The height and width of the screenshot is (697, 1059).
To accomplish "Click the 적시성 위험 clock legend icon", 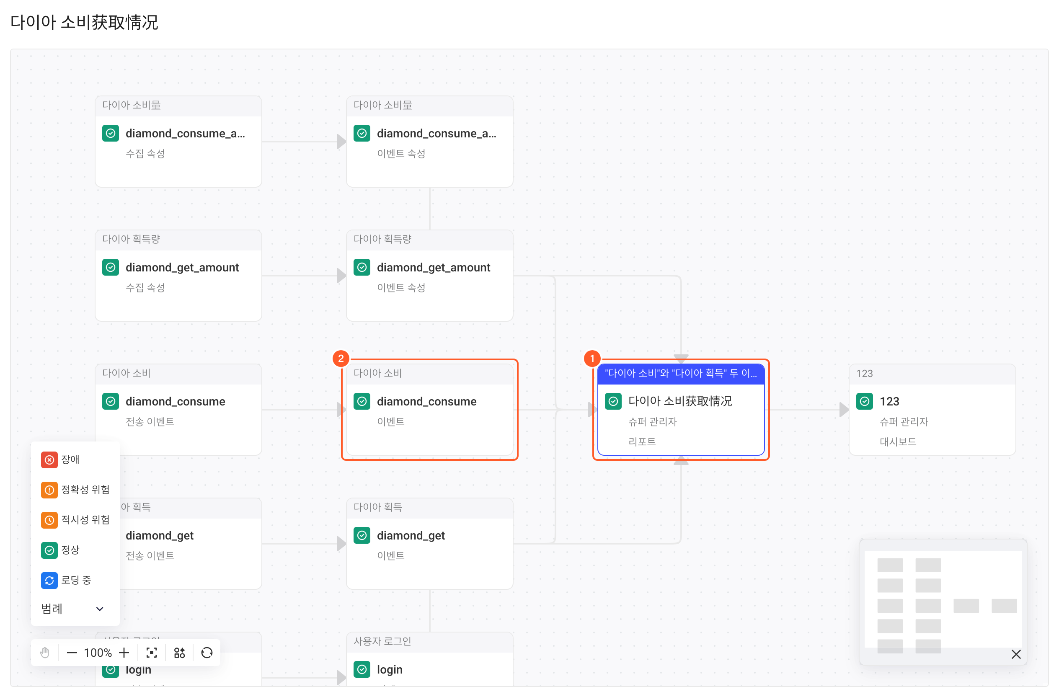I will tap(49, 520).
